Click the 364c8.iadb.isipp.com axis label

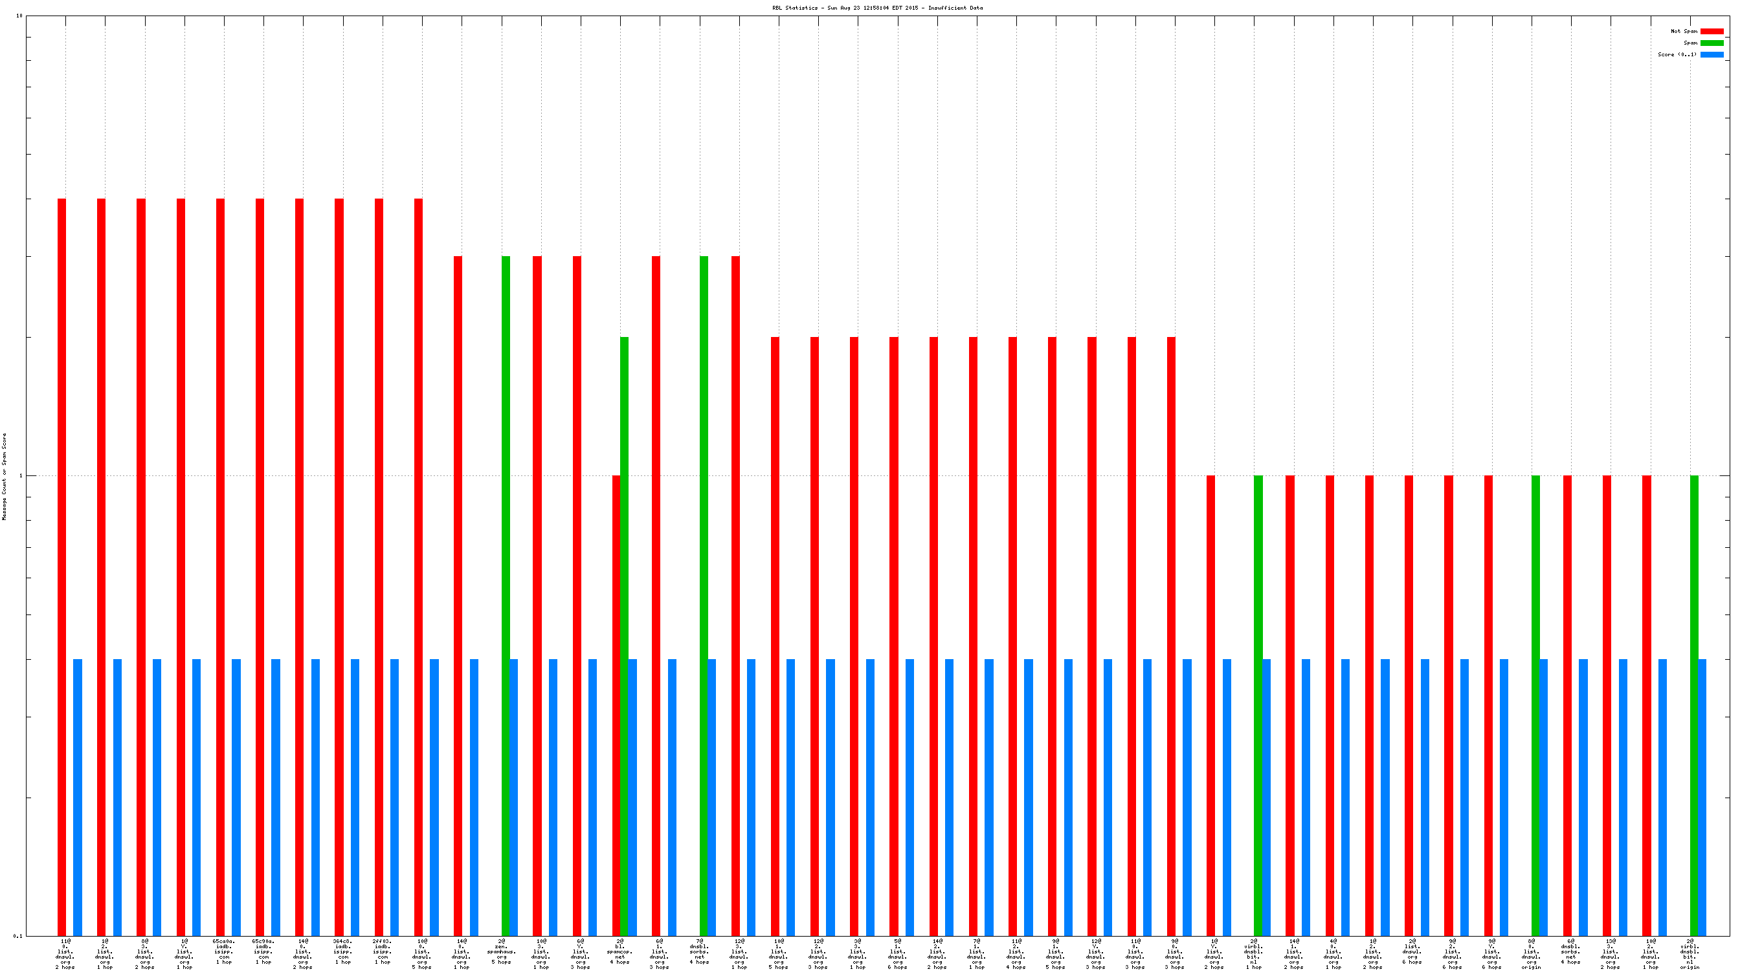[343, 951]
